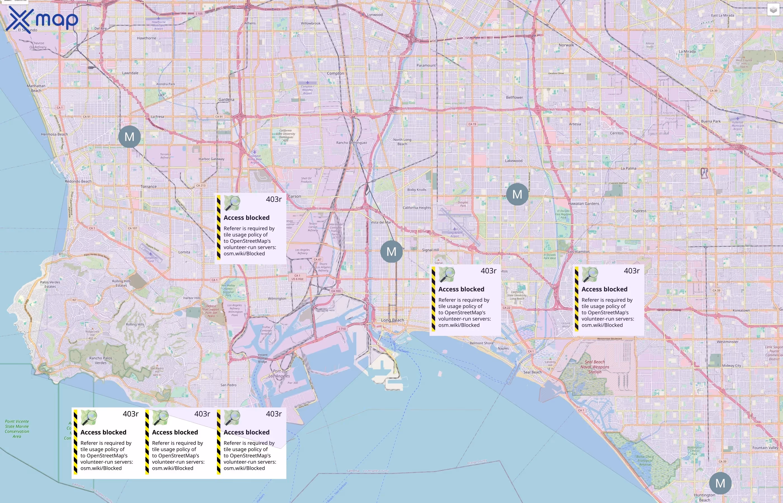Click the Lawndale city label
This screenshot has height=503, width=783.
(x=130, y=73)
